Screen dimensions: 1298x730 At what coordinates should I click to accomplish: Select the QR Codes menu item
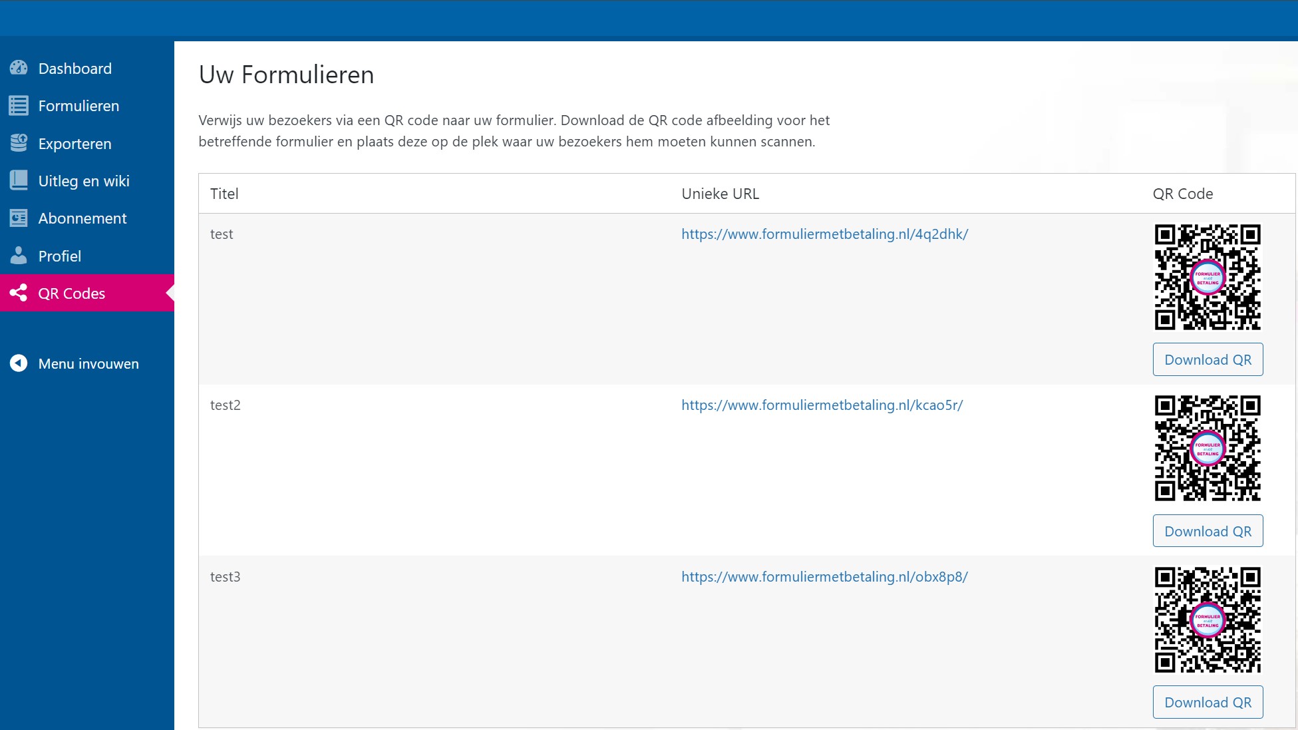coord(87,293)
